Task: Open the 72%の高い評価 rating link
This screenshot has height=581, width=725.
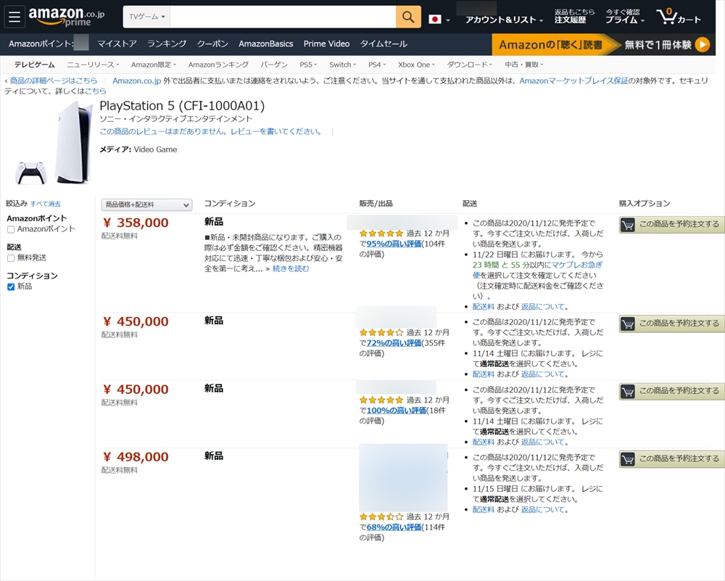Action: [394, 343]
